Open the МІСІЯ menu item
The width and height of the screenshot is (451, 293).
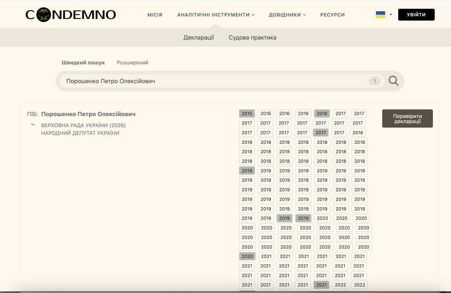click(x=155, y=15)
